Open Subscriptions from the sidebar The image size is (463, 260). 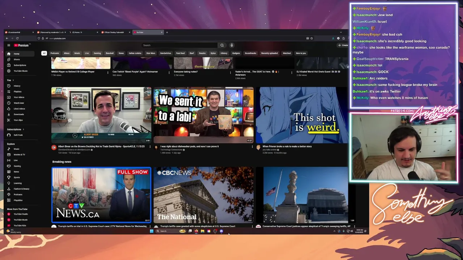point(20,65)
